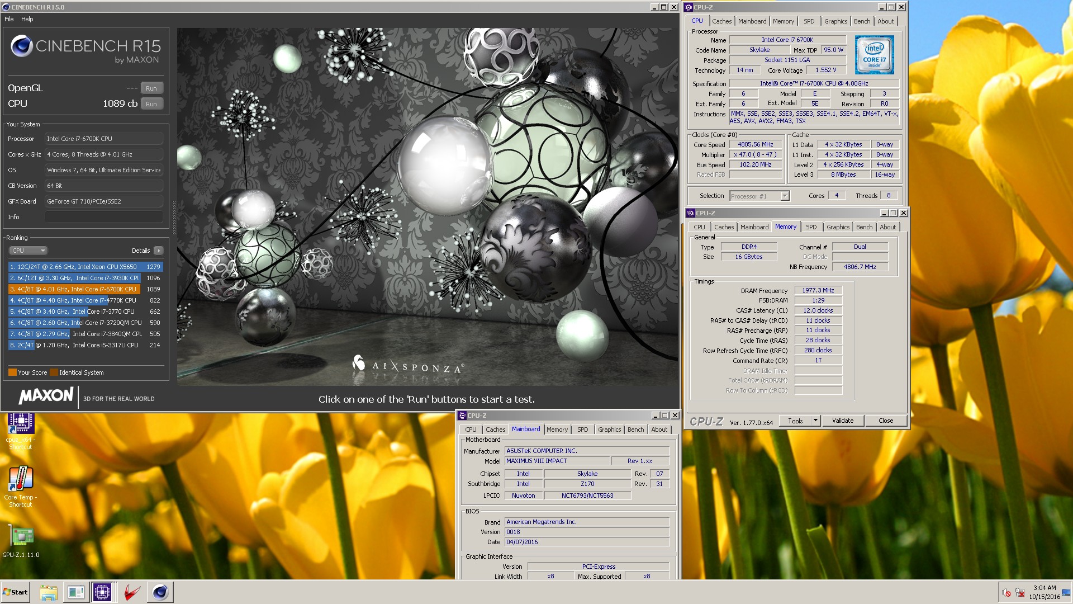The width and height of the screenshot is (1073, 604).
Task: Select ranking row Intel Xeon CPU X5650
Action: click(x=86, y=267)
